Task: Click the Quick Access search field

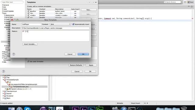Action: tap(172, 2)
